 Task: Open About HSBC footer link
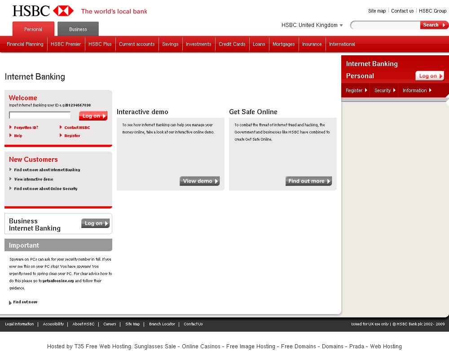[x=84, y=324]
